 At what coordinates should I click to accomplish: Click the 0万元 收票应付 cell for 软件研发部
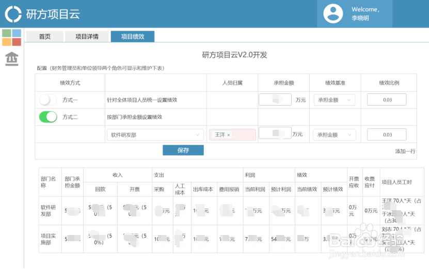point(371,211)
